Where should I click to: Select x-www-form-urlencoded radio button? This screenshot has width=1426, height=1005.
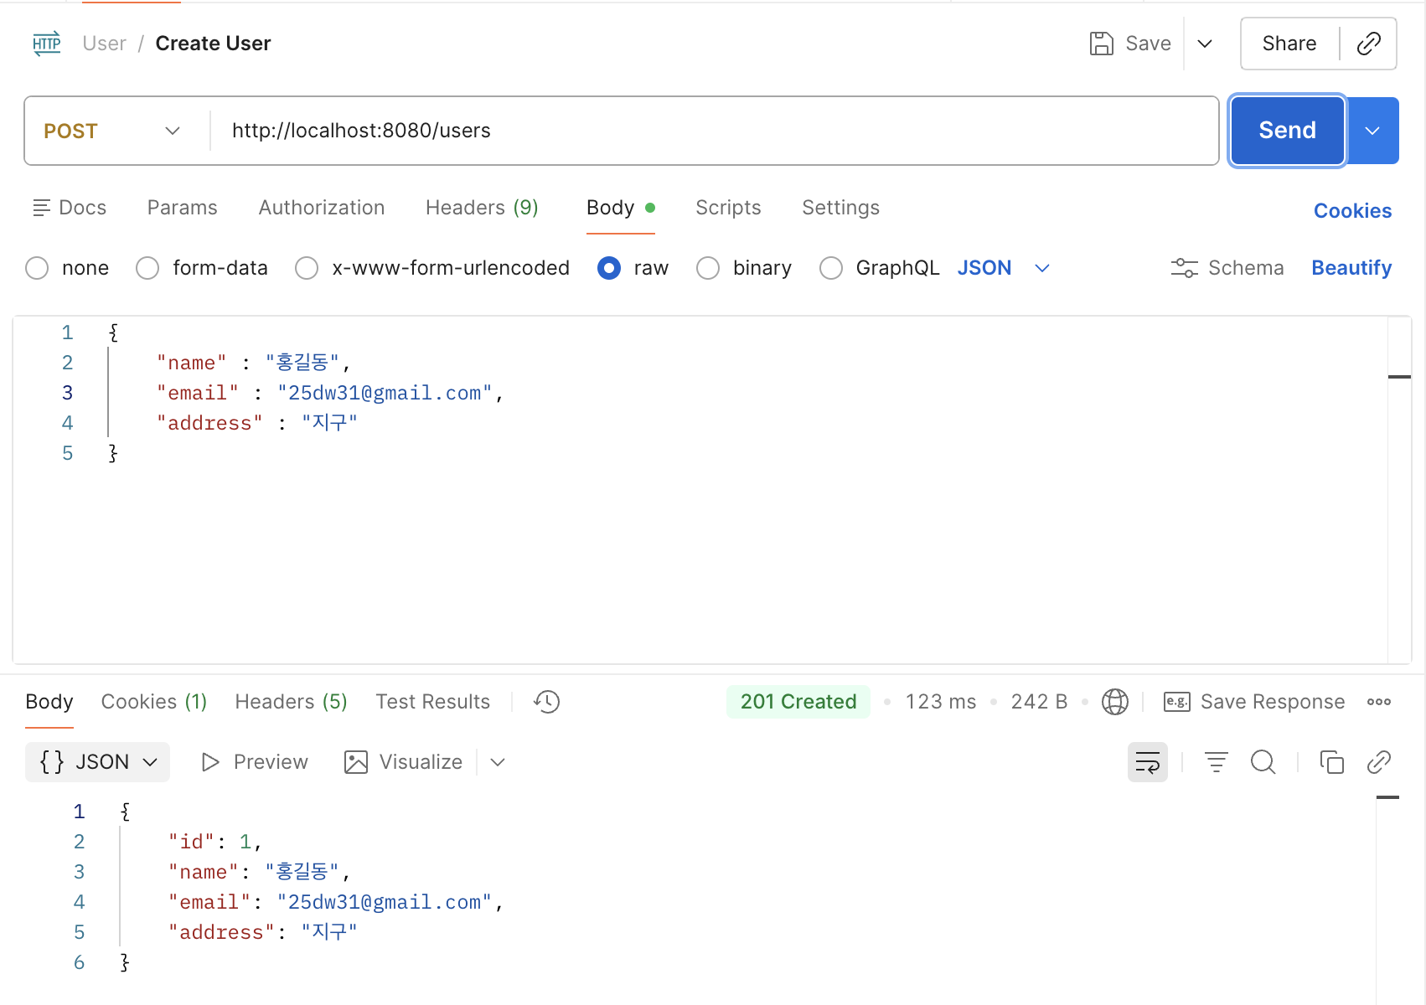tap(307, 268)
